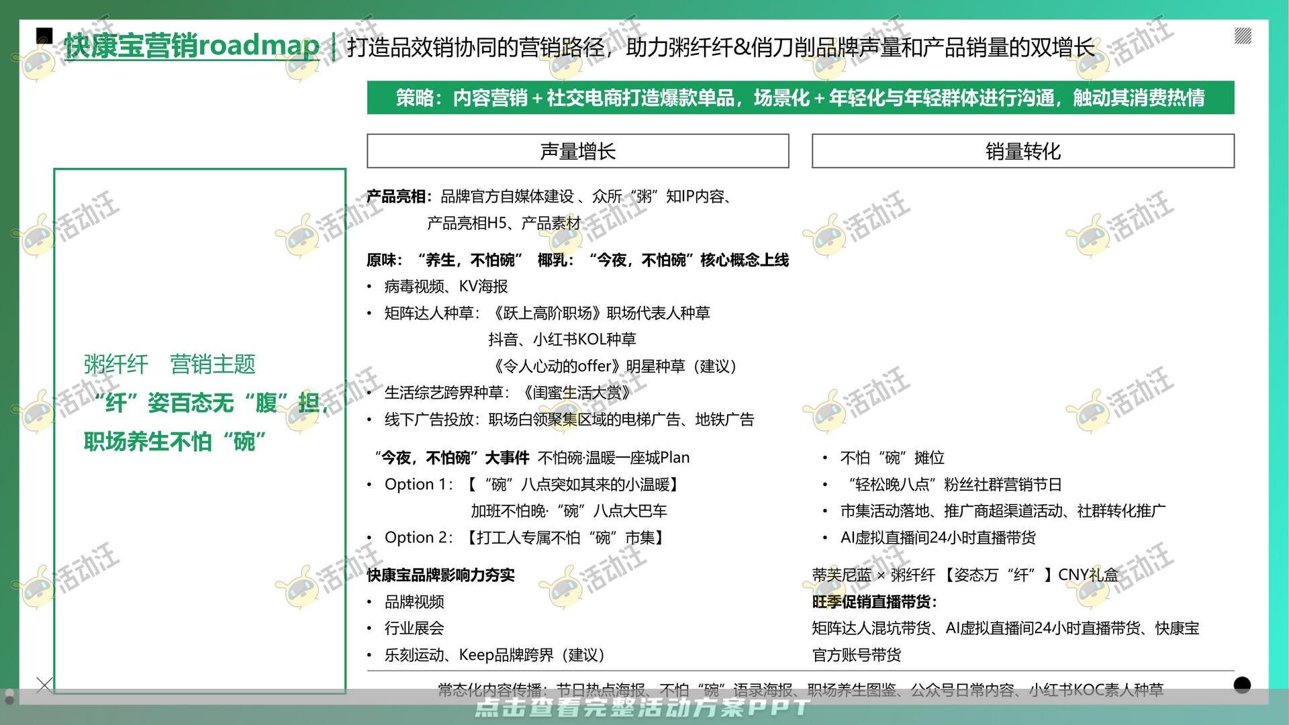The image size is (1289, 725).
Task: Click the black circle at slide bottom-right
Action: coord(1242,685)
